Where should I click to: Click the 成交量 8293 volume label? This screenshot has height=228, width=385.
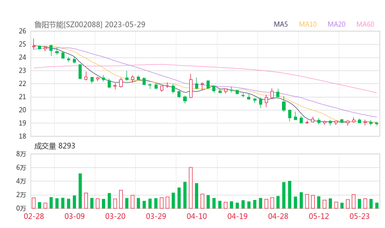pyautogui.click(x=55, y=146)
